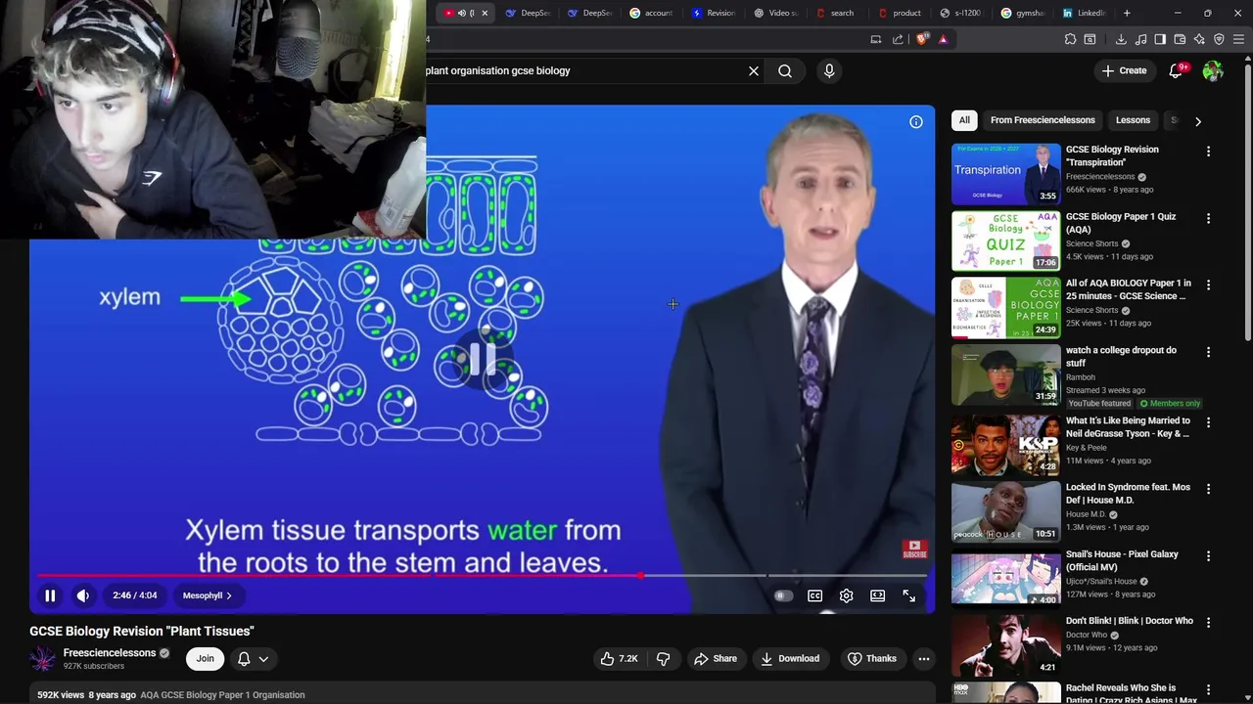
Task: Switch to the Google account tab
Action: [651, 13]
